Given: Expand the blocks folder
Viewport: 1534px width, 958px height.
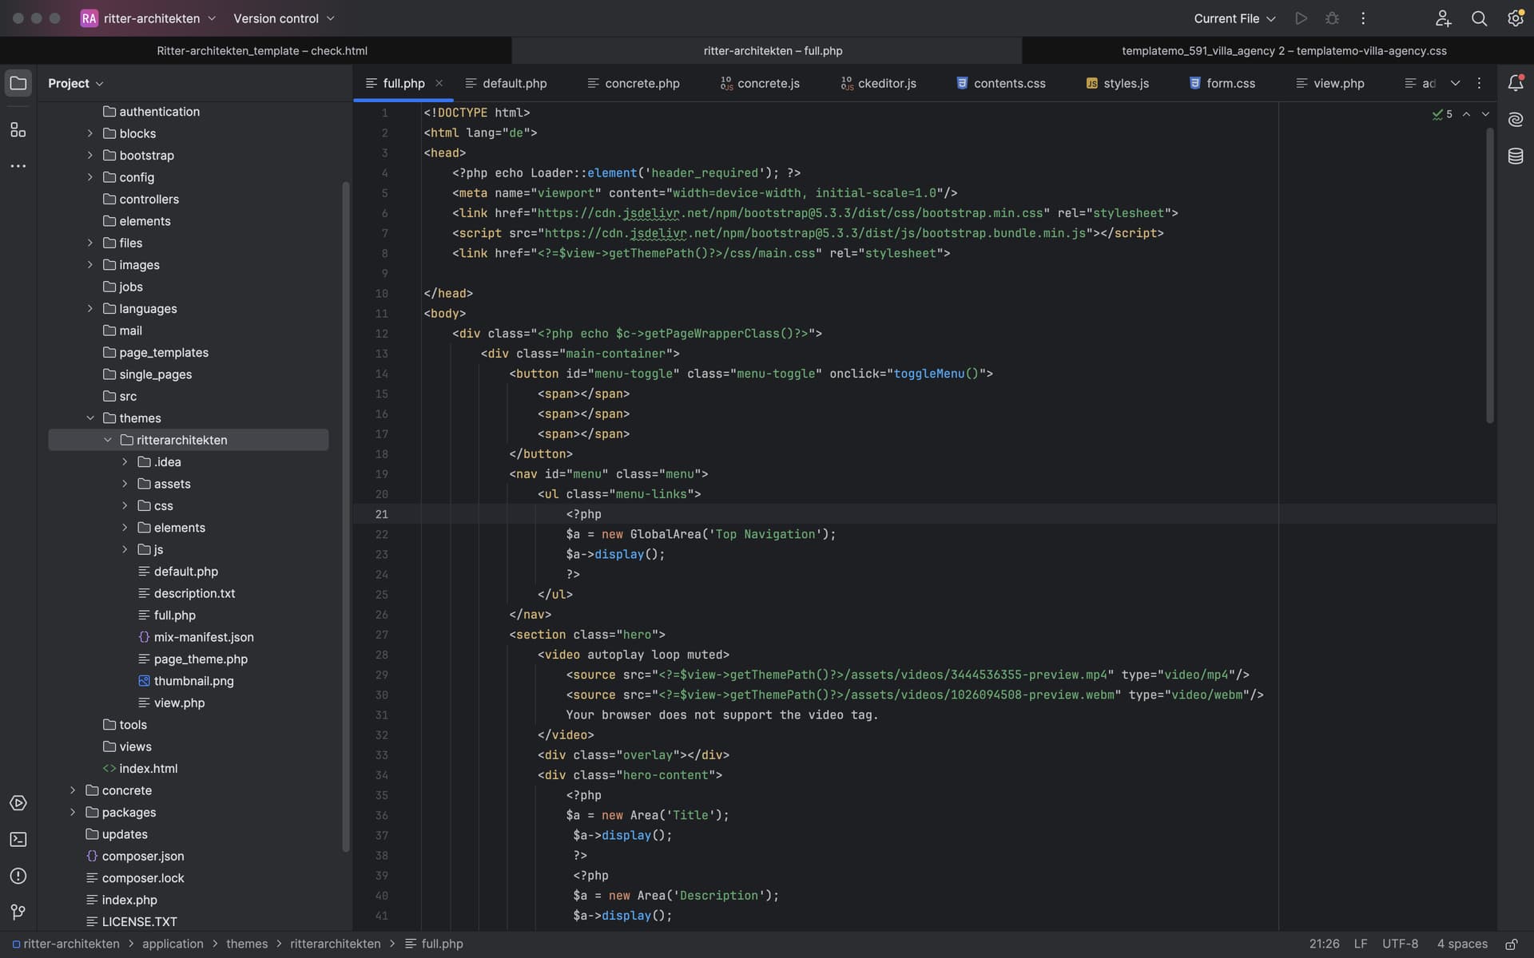Looking at the screenshot, I should coord(90,133).
